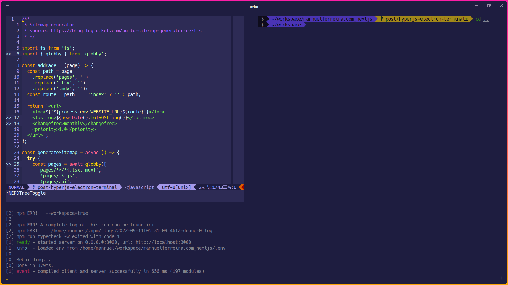
Task: Click the :NERDTreeToggle command line
Action: coord(26,193)
